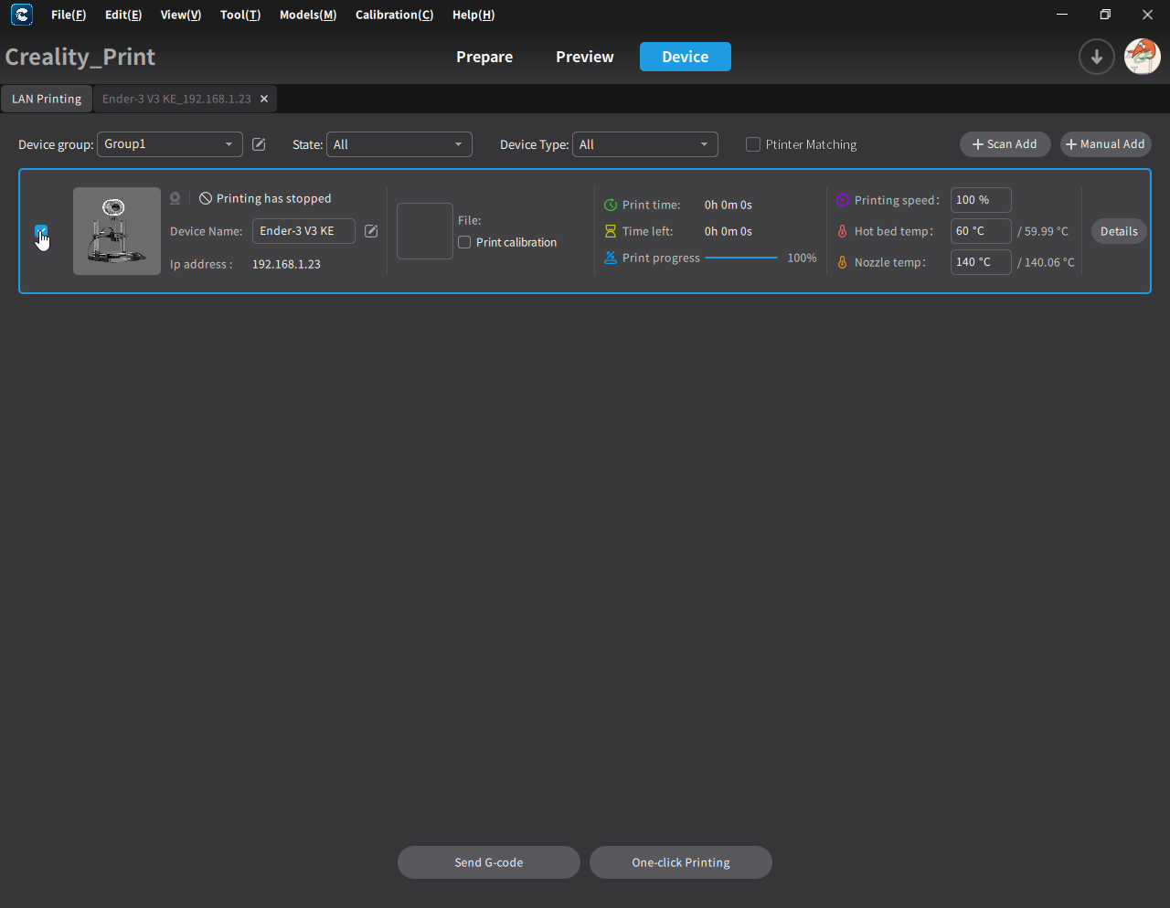1170x908 pixels.
Task: Click the 59.99 °C actual bed temperature
Action: [1043, 231]
